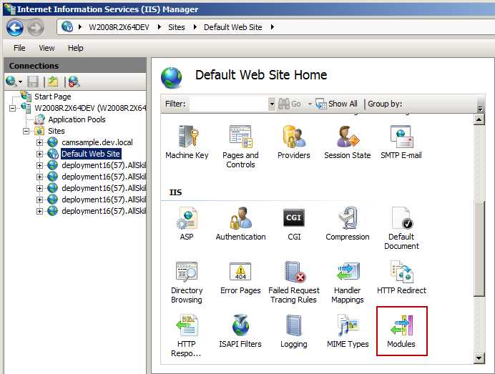Open the Modules feature
495x374 pixels.
(401, 331)
